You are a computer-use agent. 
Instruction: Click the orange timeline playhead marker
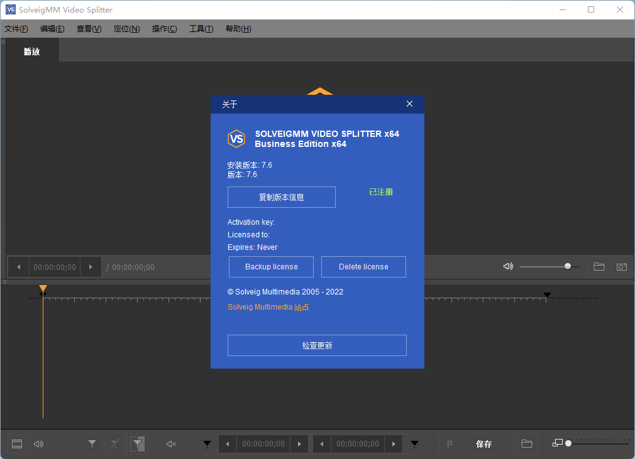pos(43,288)
